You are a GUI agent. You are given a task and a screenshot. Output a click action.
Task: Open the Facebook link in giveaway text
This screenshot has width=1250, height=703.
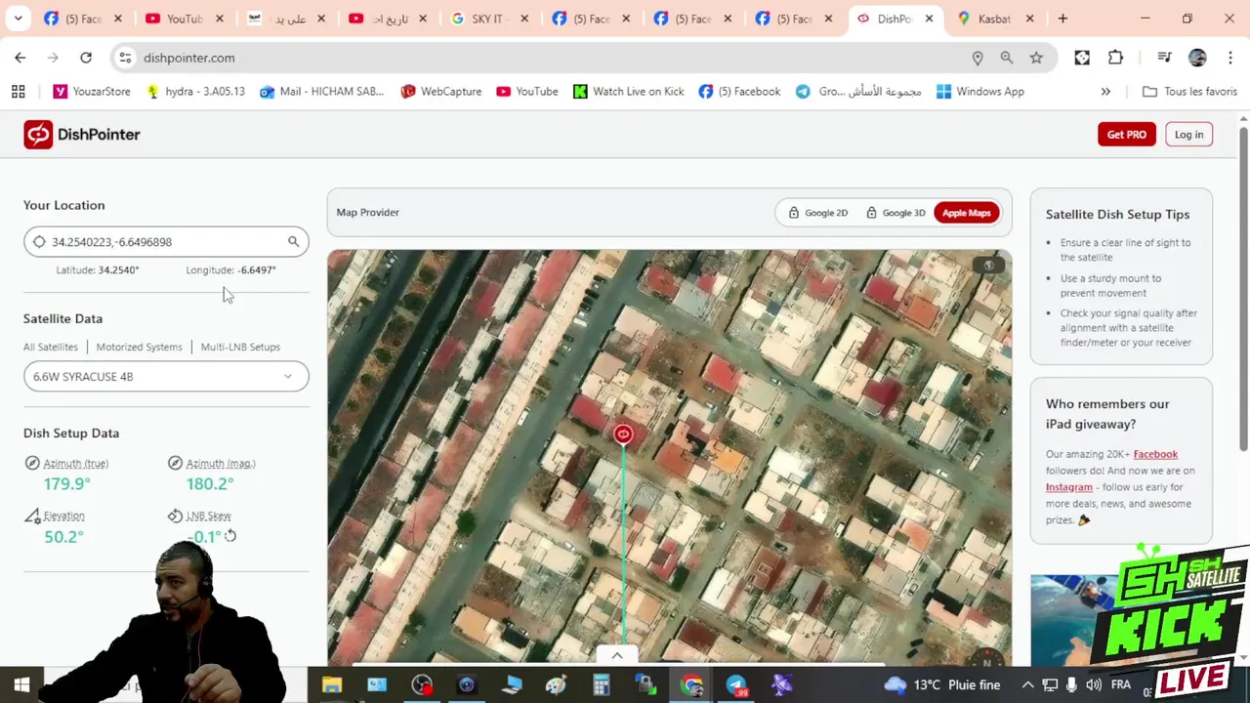click(1155, 453)
